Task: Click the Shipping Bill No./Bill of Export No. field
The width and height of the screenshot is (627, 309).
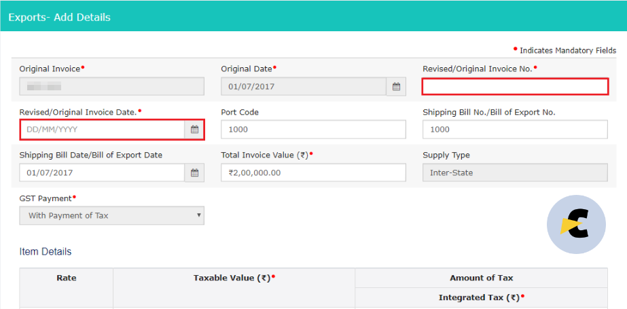Action: click(x=515, y=130)
